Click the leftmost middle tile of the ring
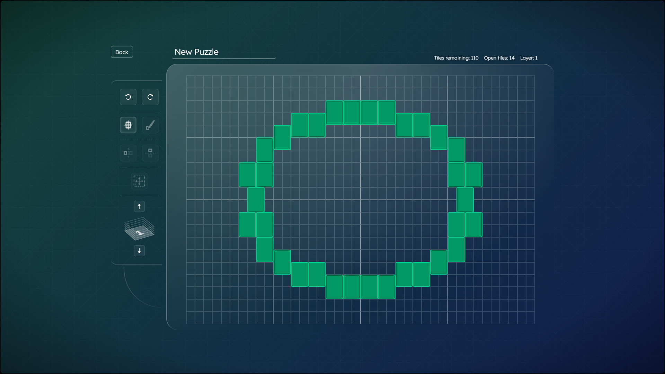 (256, 200)
